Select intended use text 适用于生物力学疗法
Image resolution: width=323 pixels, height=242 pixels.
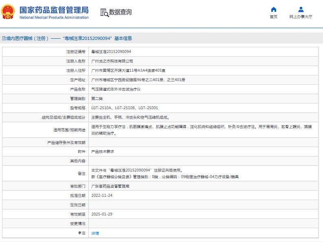coord(202,130)
